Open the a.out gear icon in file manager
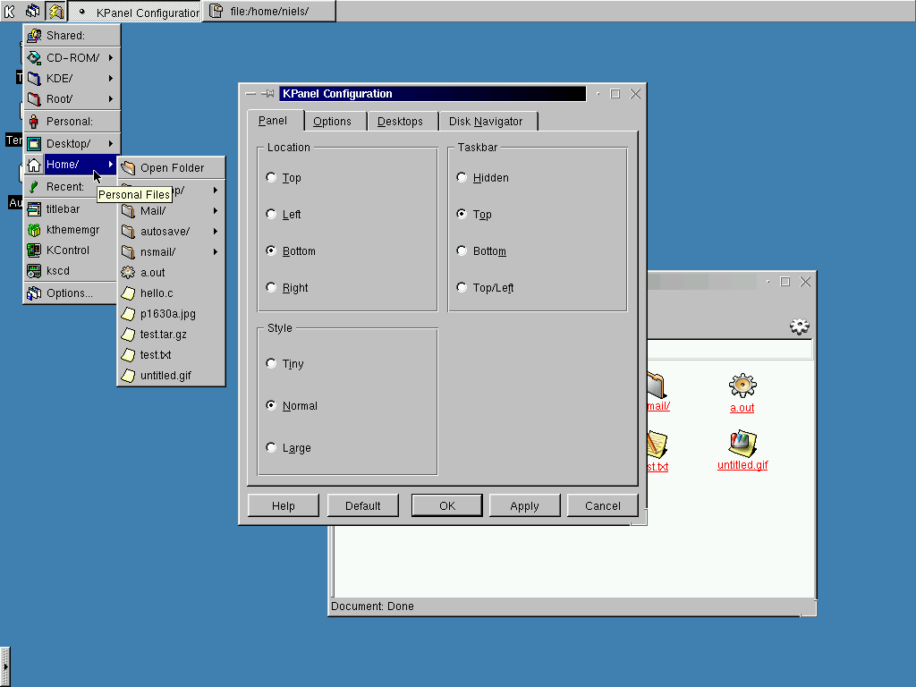Image resolution: width=916 pixels, height=687 pixels. [x=742, y=386]
